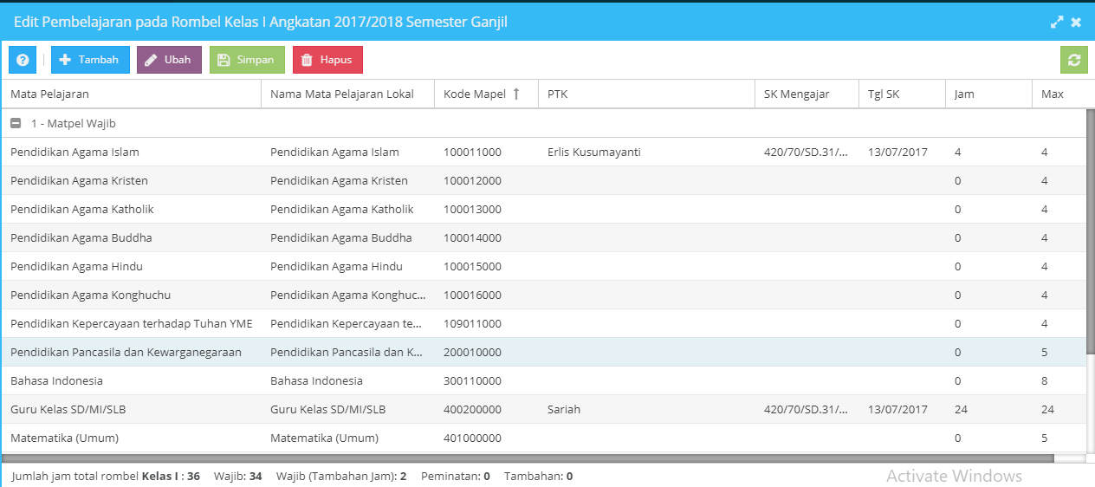This screenshot has width=1095, height=487.
Task: Maximize the dialog using the expand arrows icon
Action: [x=1057, y=23]
